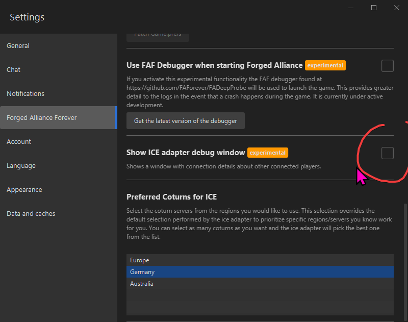Go to Notifications settings

coord(59,93)
